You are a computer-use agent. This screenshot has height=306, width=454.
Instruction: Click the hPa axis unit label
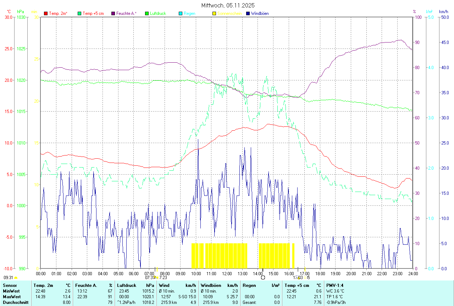click(x=20, y=12)
